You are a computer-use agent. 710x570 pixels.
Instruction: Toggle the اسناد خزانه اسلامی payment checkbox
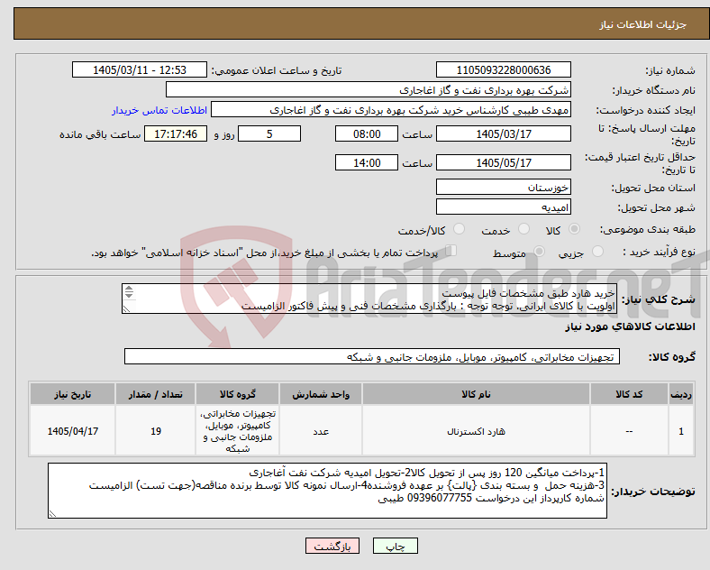(451, 251)
